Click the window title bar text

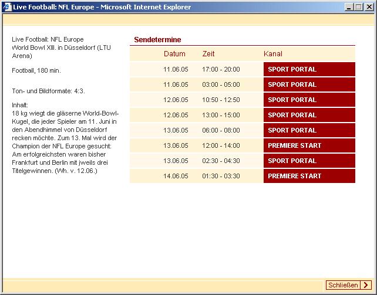tap(102, 7)
